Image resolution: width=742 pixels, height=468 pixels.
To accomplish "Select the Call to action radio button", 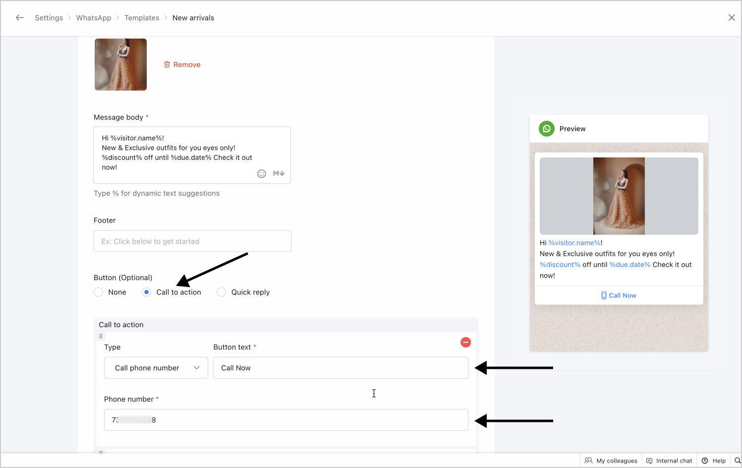I will coord(146,292).
